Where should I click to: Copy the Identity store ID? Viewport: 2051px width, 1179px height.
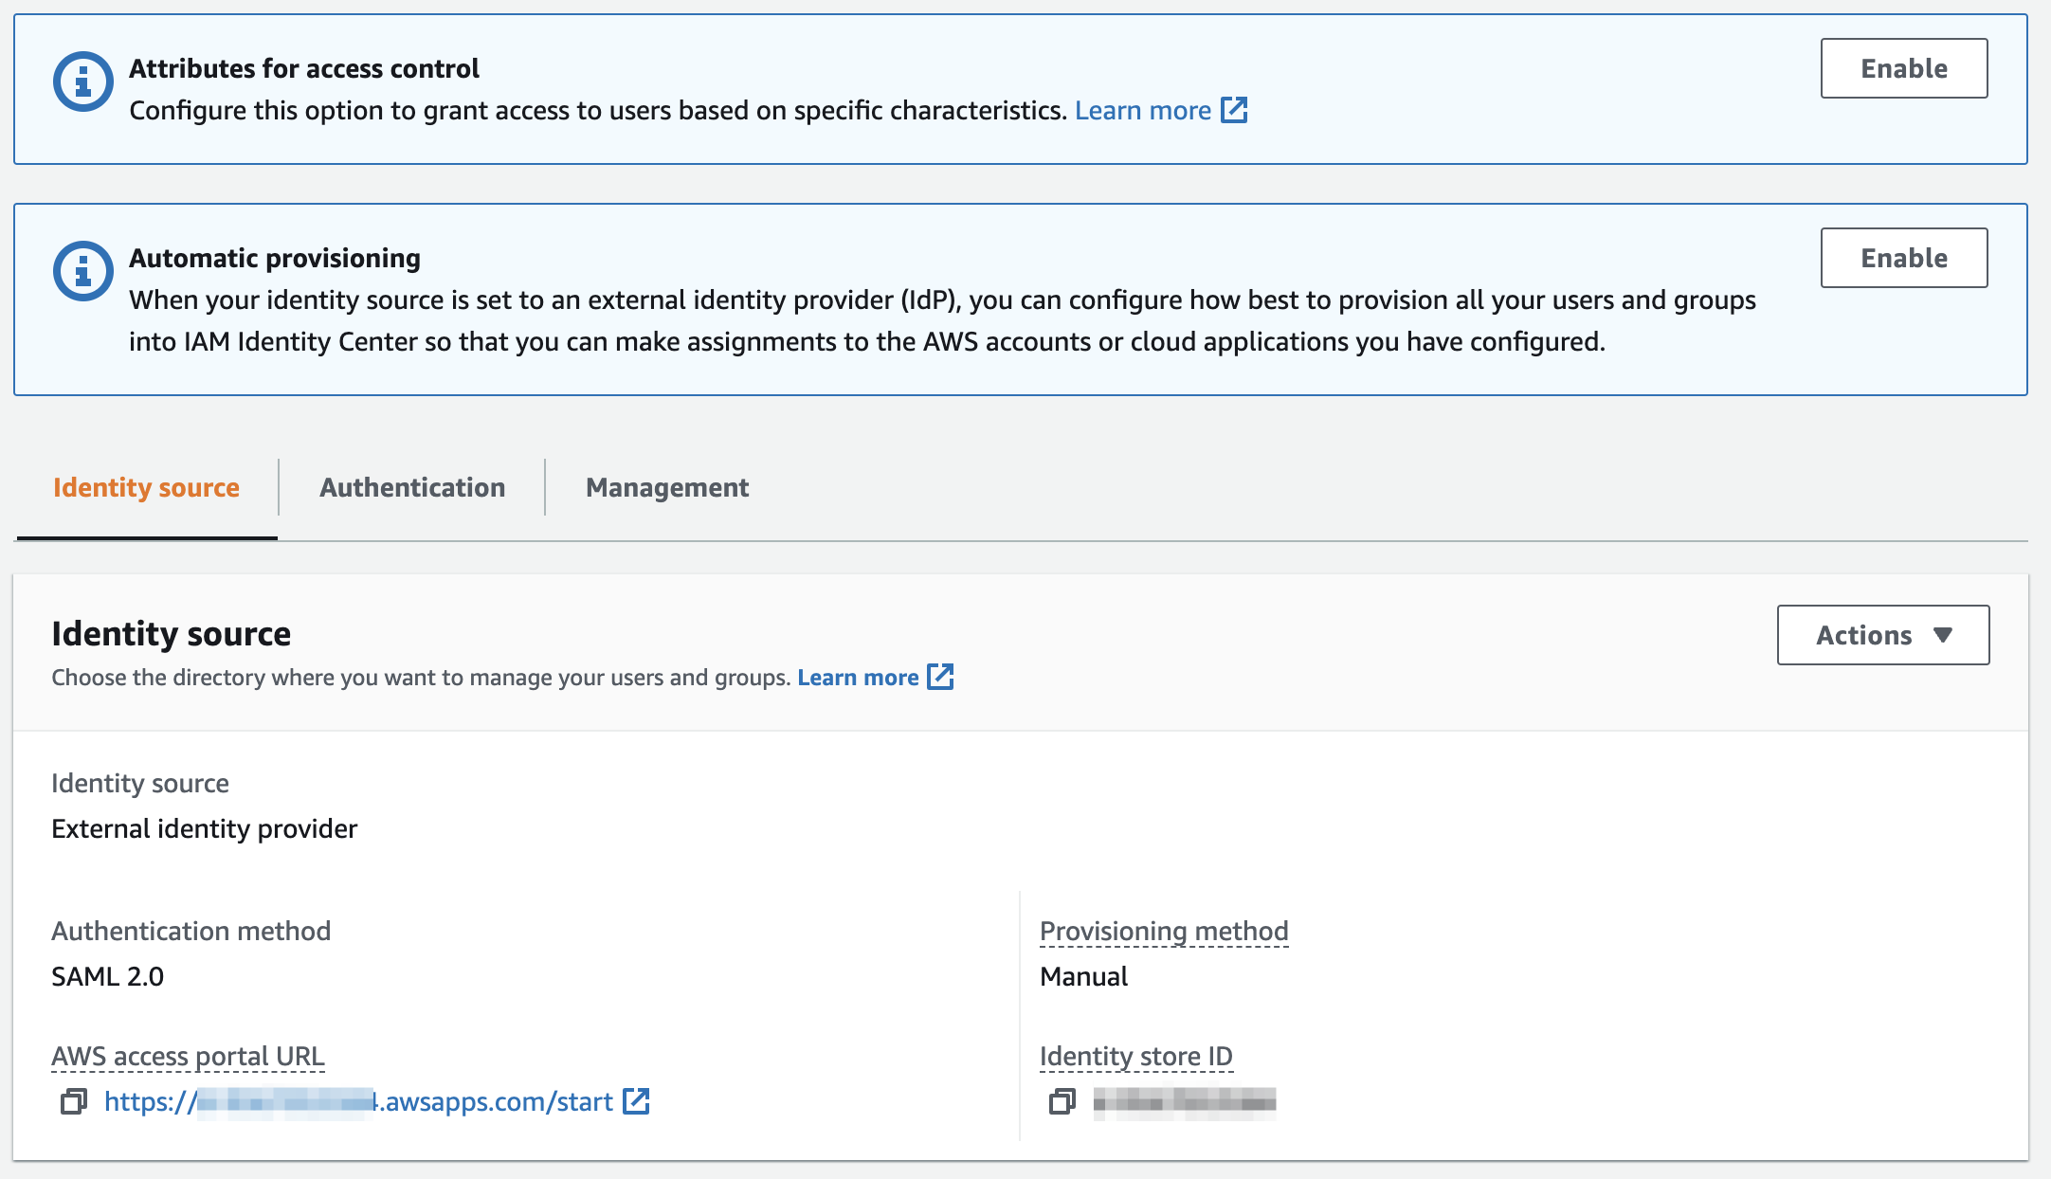[x=1062, y=1101]
